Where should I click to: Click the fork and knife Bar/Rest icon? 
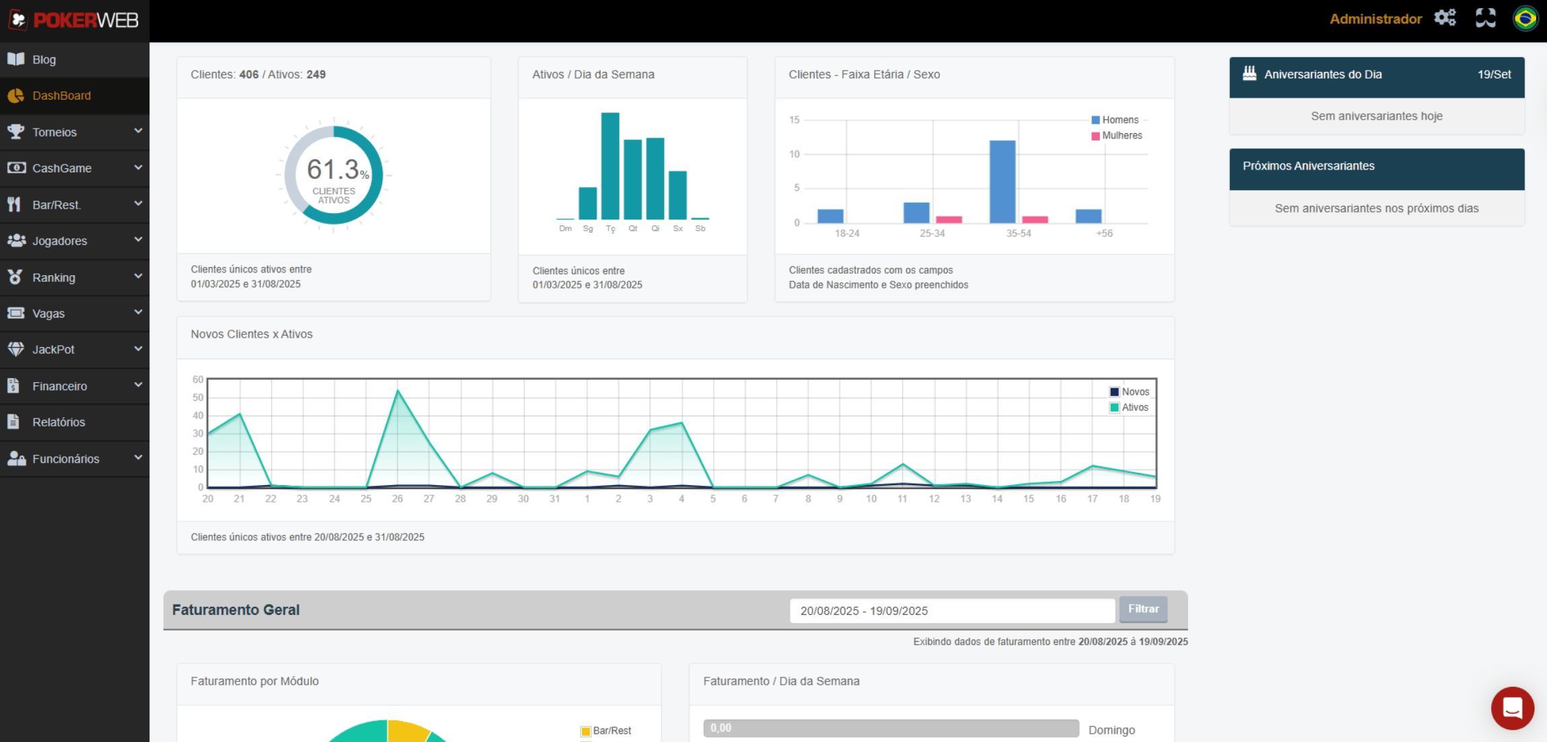(14, 205)
